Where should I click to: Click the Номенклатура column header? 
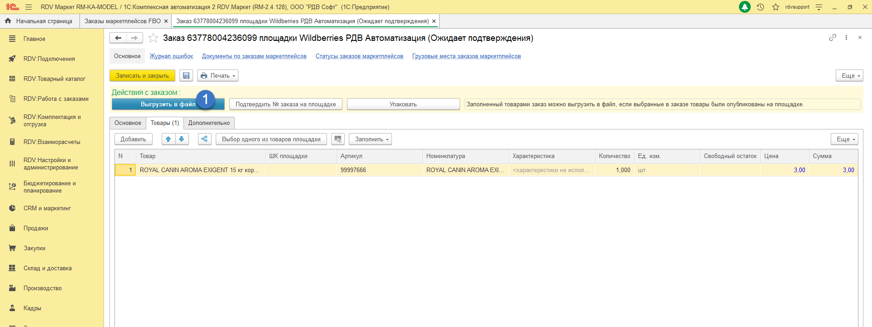[466, 156]
